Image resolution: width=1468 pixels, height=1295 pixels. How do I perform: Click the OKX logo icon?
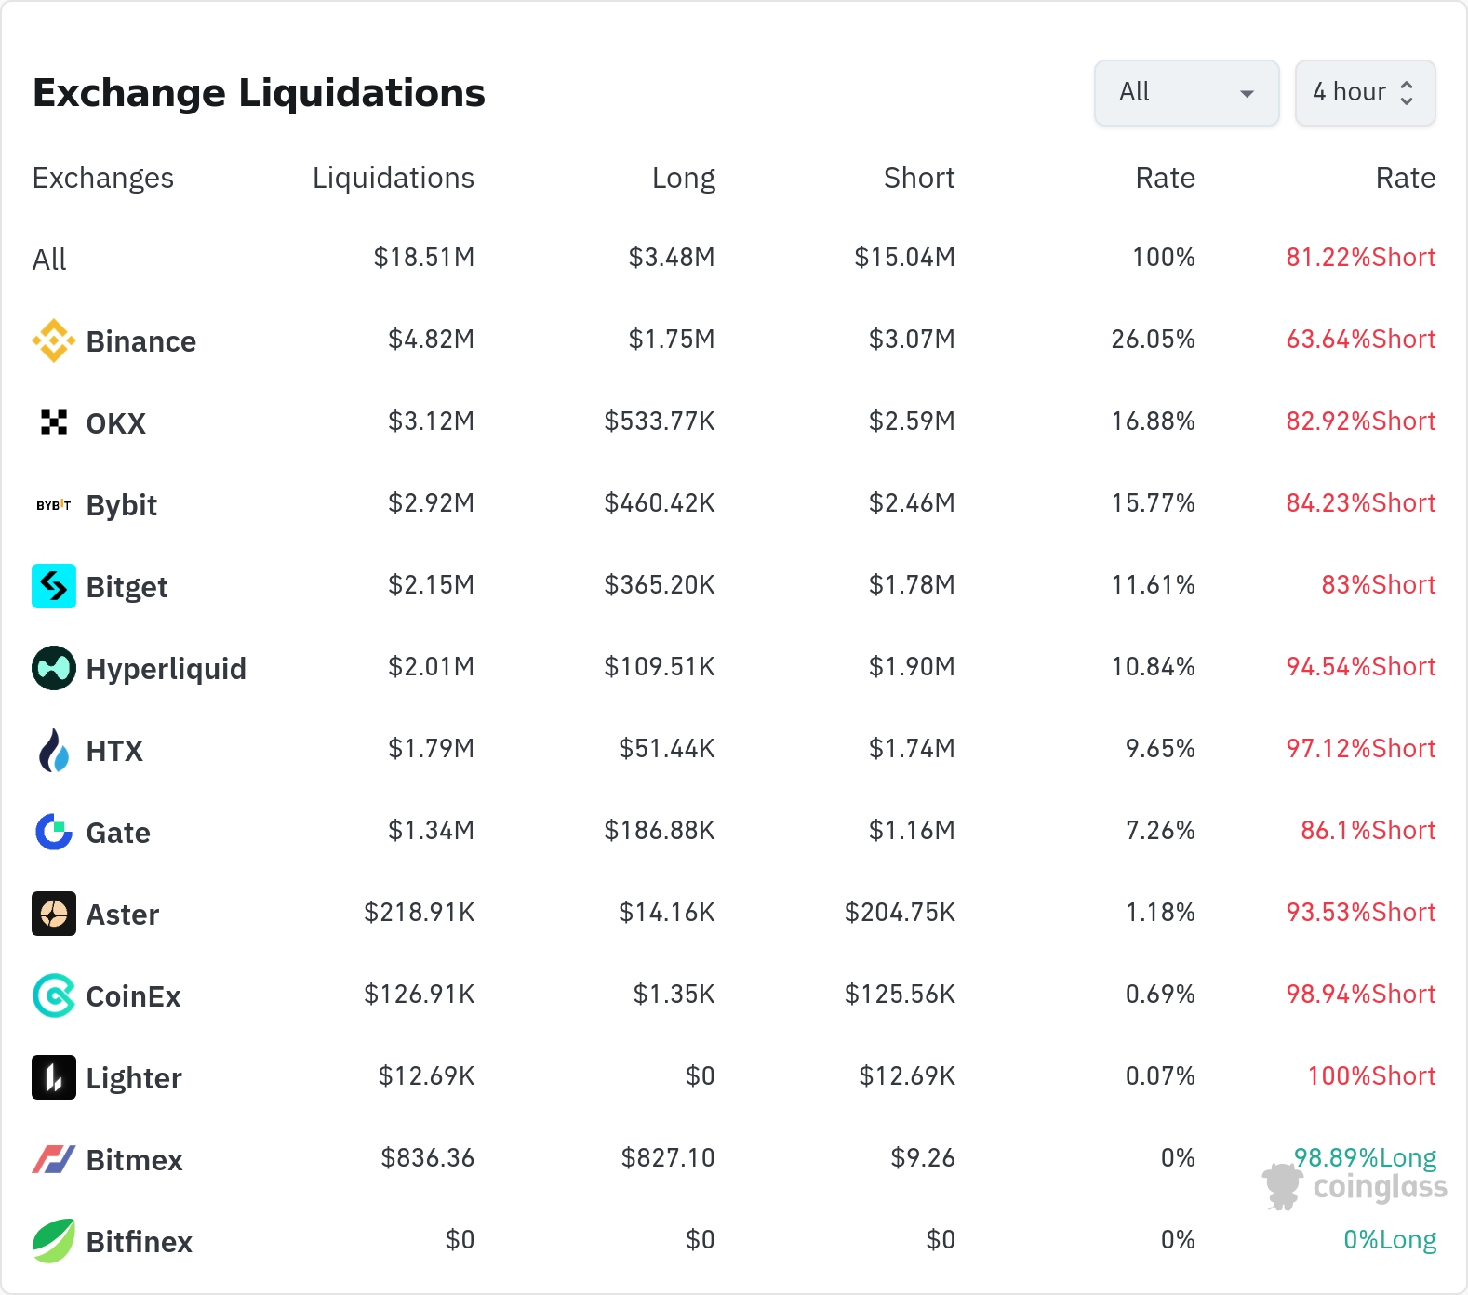point(54,422)
